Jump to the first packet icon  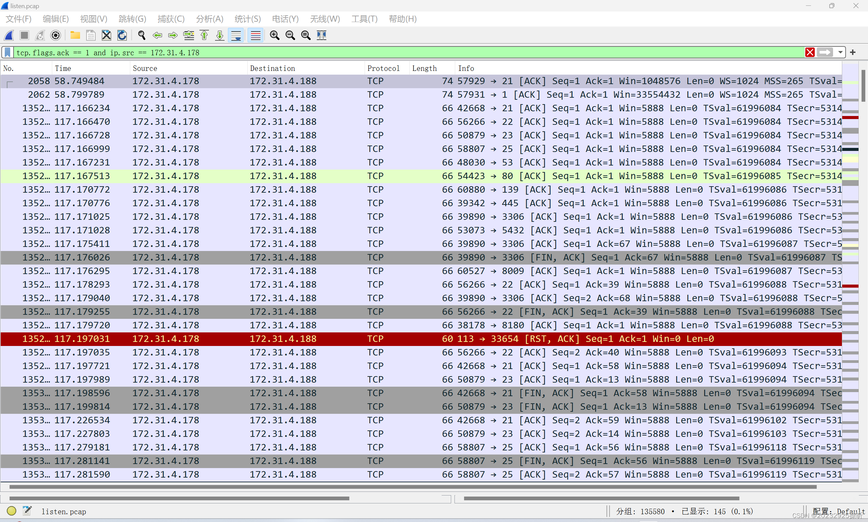[204, 35]
